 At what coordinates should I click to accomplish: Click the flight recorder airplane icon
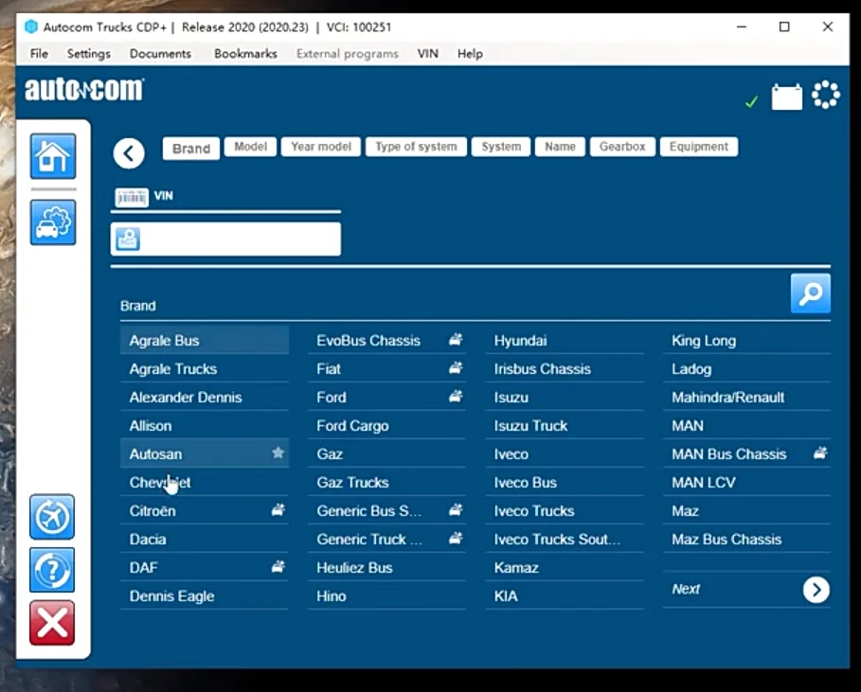point(52,516)
